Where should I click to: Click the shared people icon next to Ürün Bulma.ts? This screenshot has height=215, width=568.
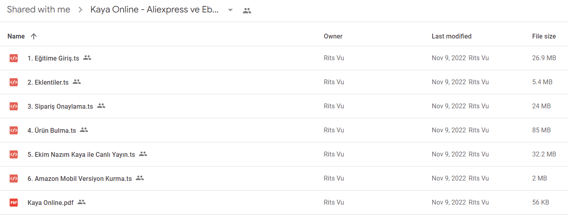[x=84, y=130]
